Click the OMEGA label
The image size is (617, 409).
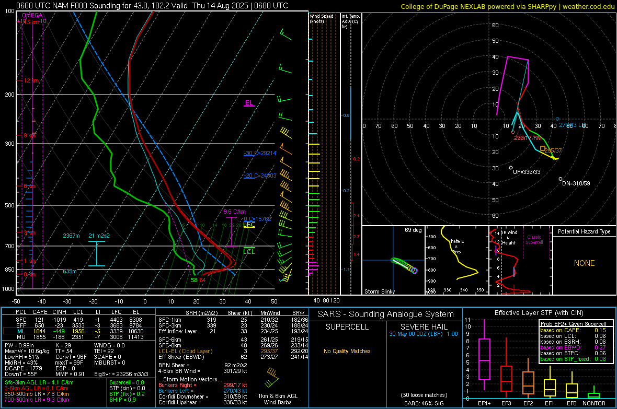point(32,15)
